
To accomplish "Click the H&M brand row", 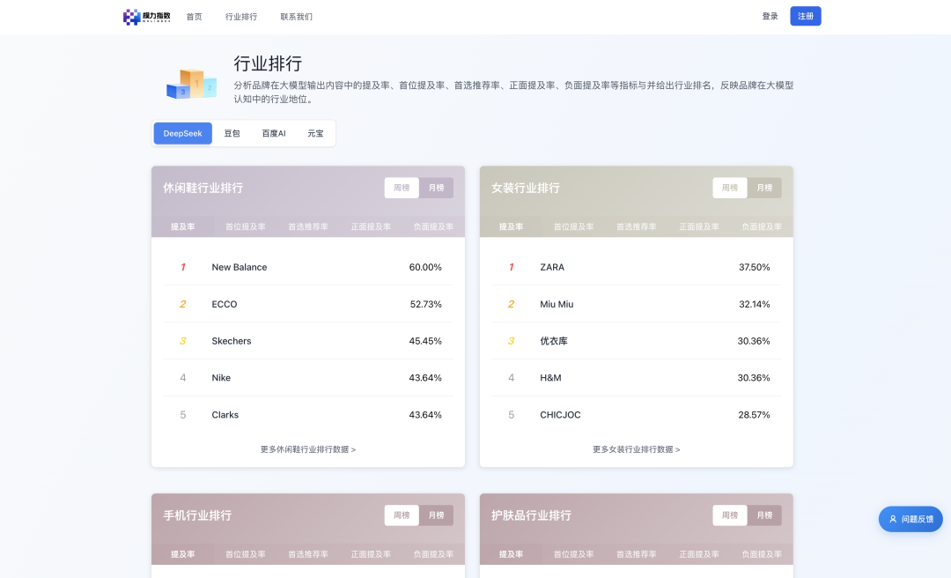I will [637, 378].
